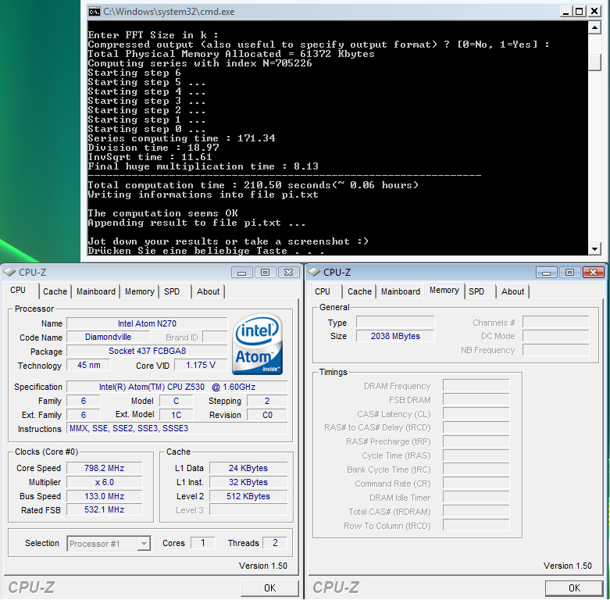
Task: Click the empty memory Type field
Action: pos(395,322)
